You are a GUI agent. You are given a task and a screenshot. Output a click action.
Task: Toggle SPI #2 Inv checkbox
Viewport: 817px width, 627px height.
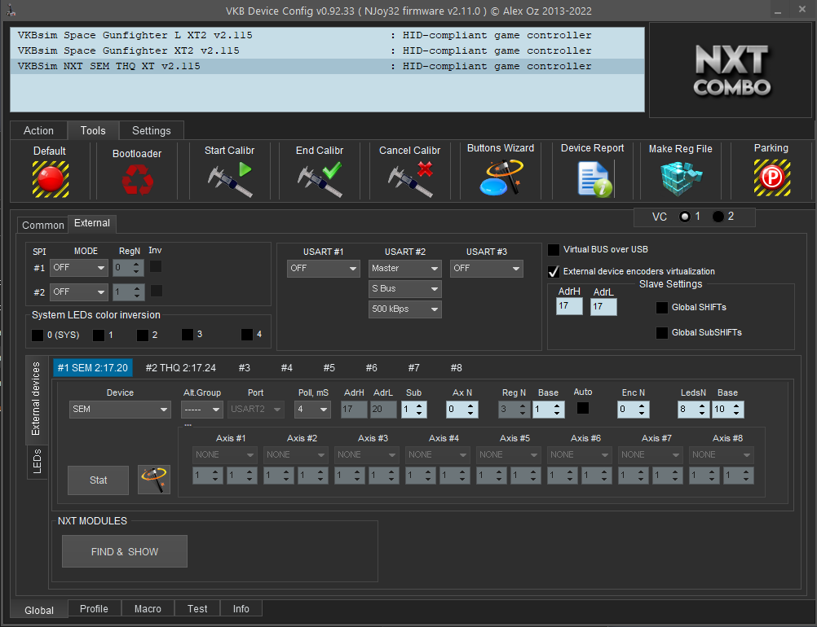click(156, 291)
